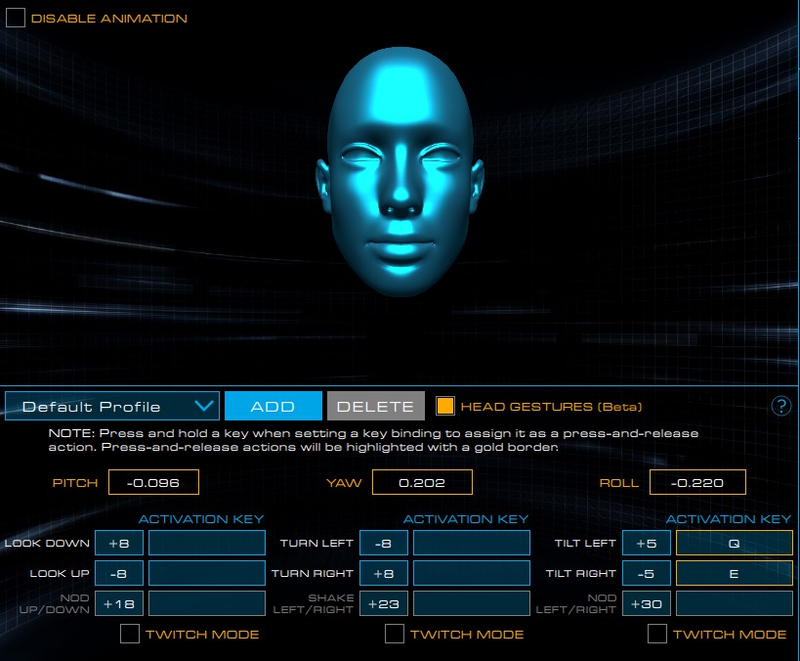800x661 pixels.
Task: Select the Roll value field -0.220
Action: 697,482
